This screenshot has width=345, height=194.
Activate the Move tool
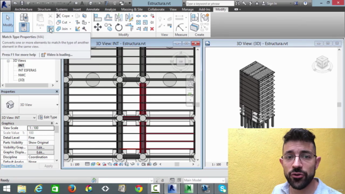[98, 27]
